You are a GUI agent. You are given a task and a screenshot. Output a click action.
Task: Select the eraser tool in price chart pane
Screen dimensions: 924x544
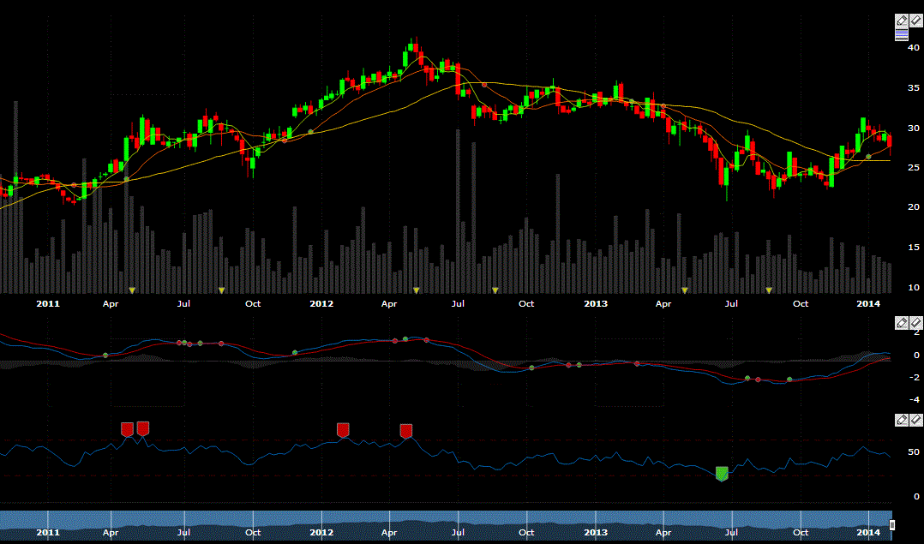point(915,21)
